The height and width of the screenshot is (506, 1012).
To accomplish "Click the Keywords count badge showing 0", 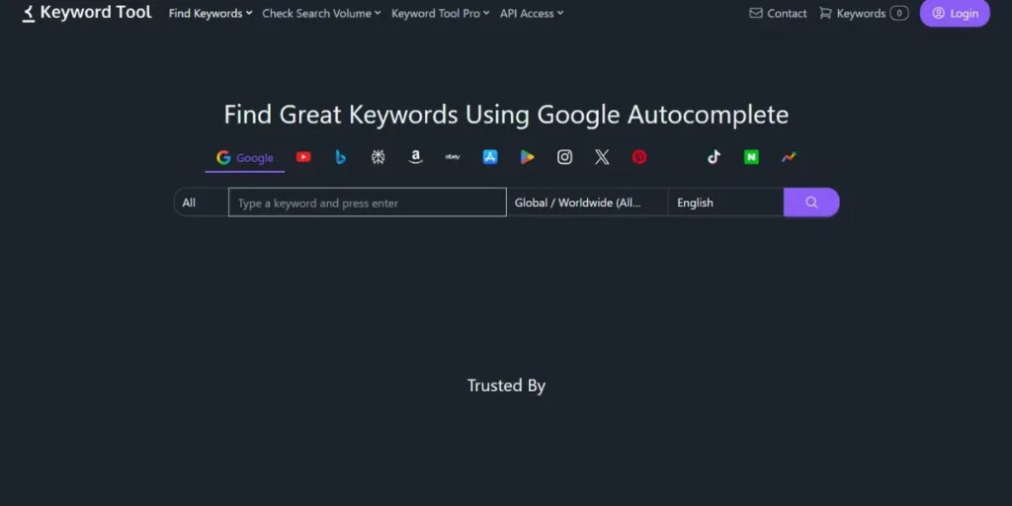I will [x=899, y=13].
